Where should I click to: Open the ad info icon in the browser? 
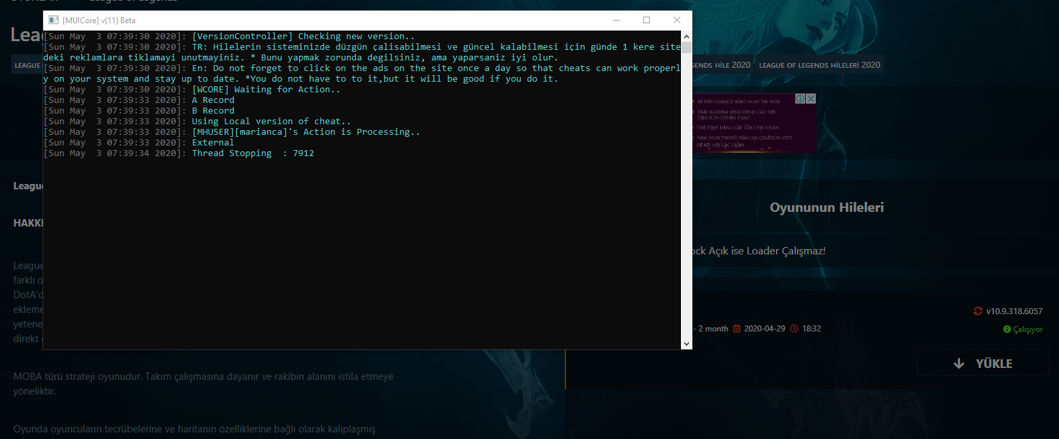coord(801,98)
